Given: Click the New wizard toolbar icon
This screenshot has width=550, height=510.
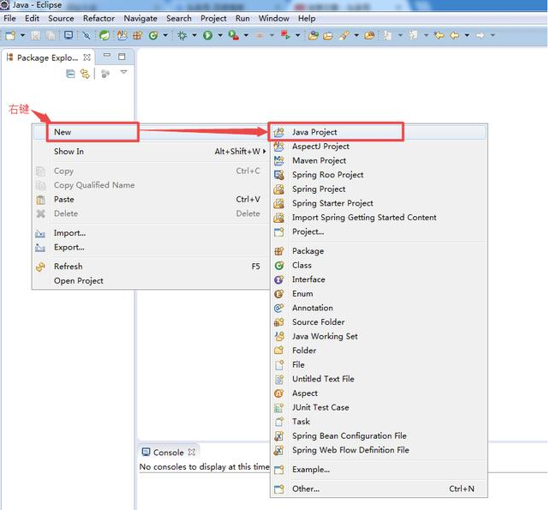Looking at the screenshot, I should point(10,35).
